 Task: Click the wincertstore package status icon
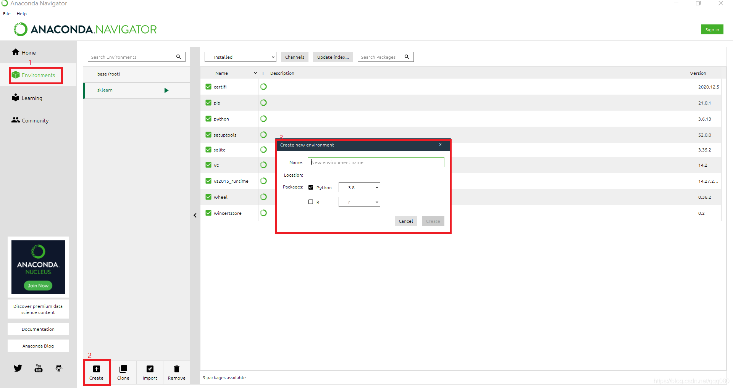click(x=263, y=213)
